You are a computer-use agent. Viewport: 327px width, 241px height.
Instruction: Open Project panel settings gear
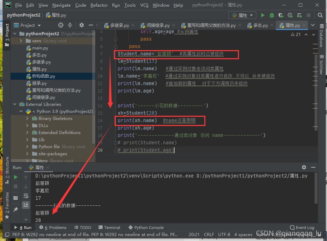click(x=82, y=25)
